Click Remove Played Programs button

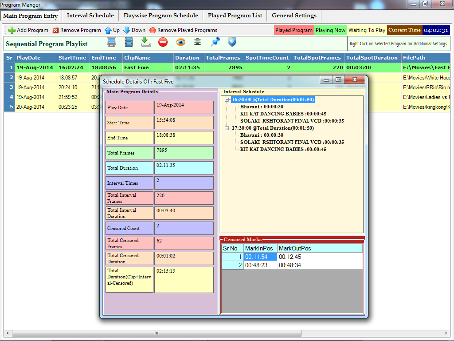click(x=183, y=30)
